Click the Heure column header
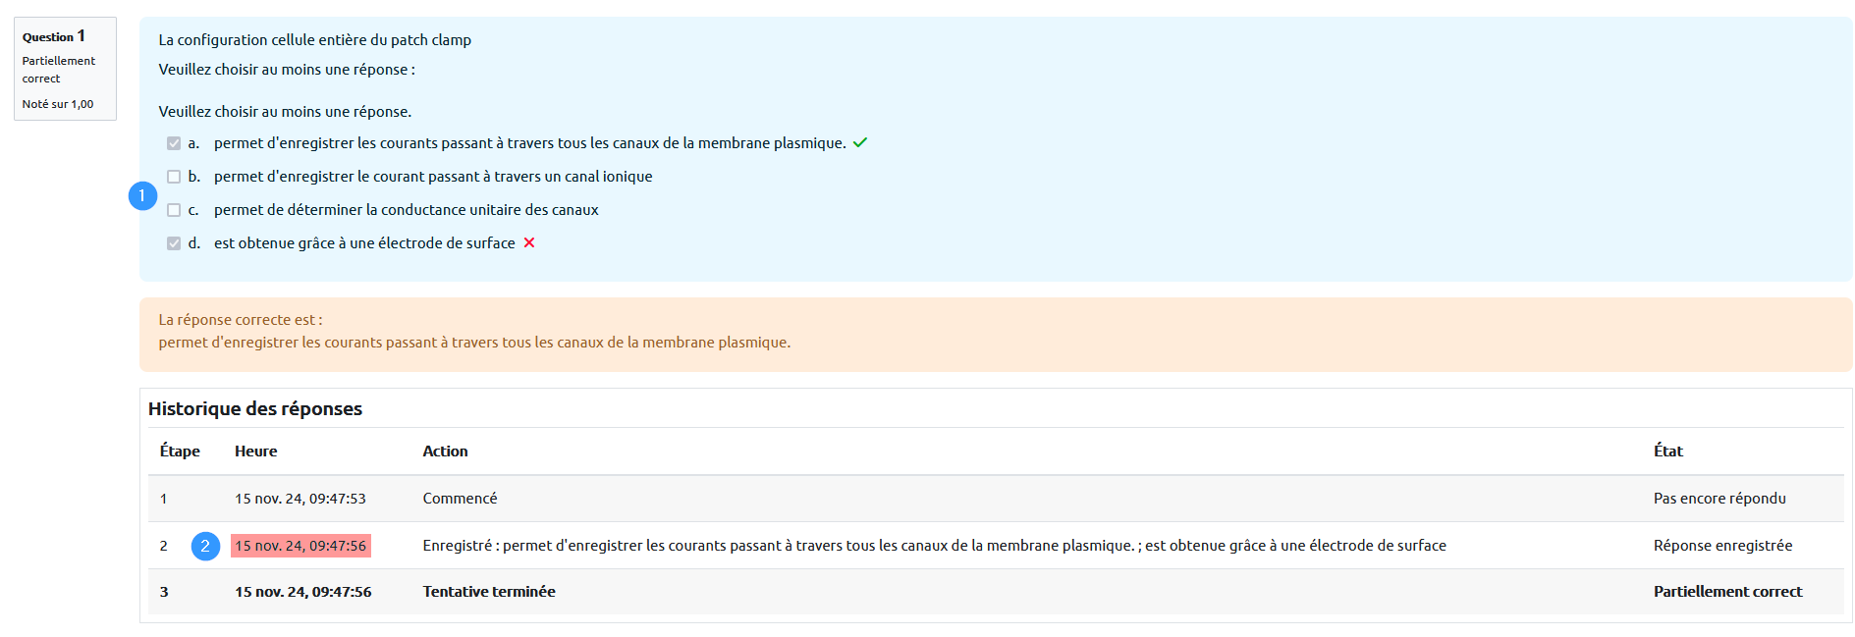Viewport: 1855px width, 637px height. point(255,451)
